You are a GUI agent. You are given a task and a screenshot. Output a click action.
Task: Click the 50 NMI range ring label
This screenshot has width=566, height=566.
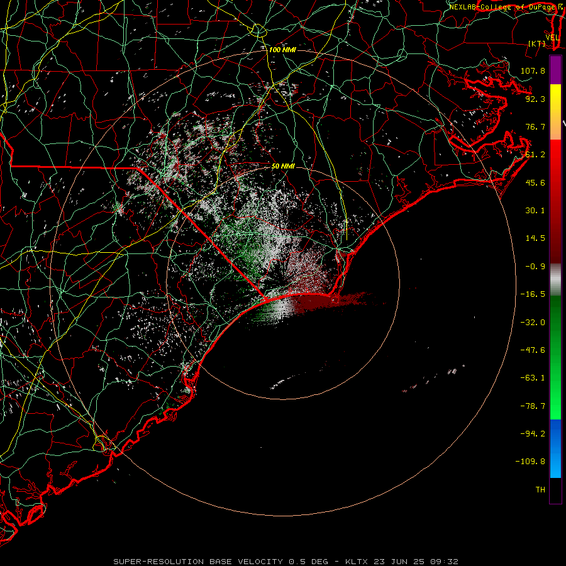(283, 166)
